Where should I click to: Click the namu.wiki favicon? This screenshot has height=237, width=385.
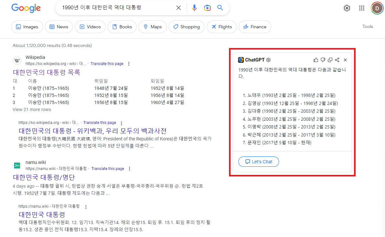(17, 166)
